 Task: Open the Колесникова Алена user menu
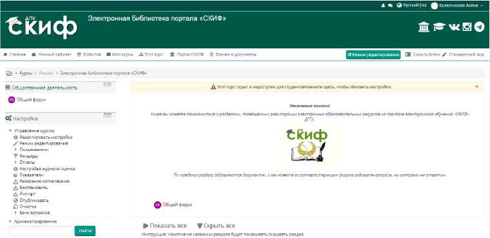point(457,6)
